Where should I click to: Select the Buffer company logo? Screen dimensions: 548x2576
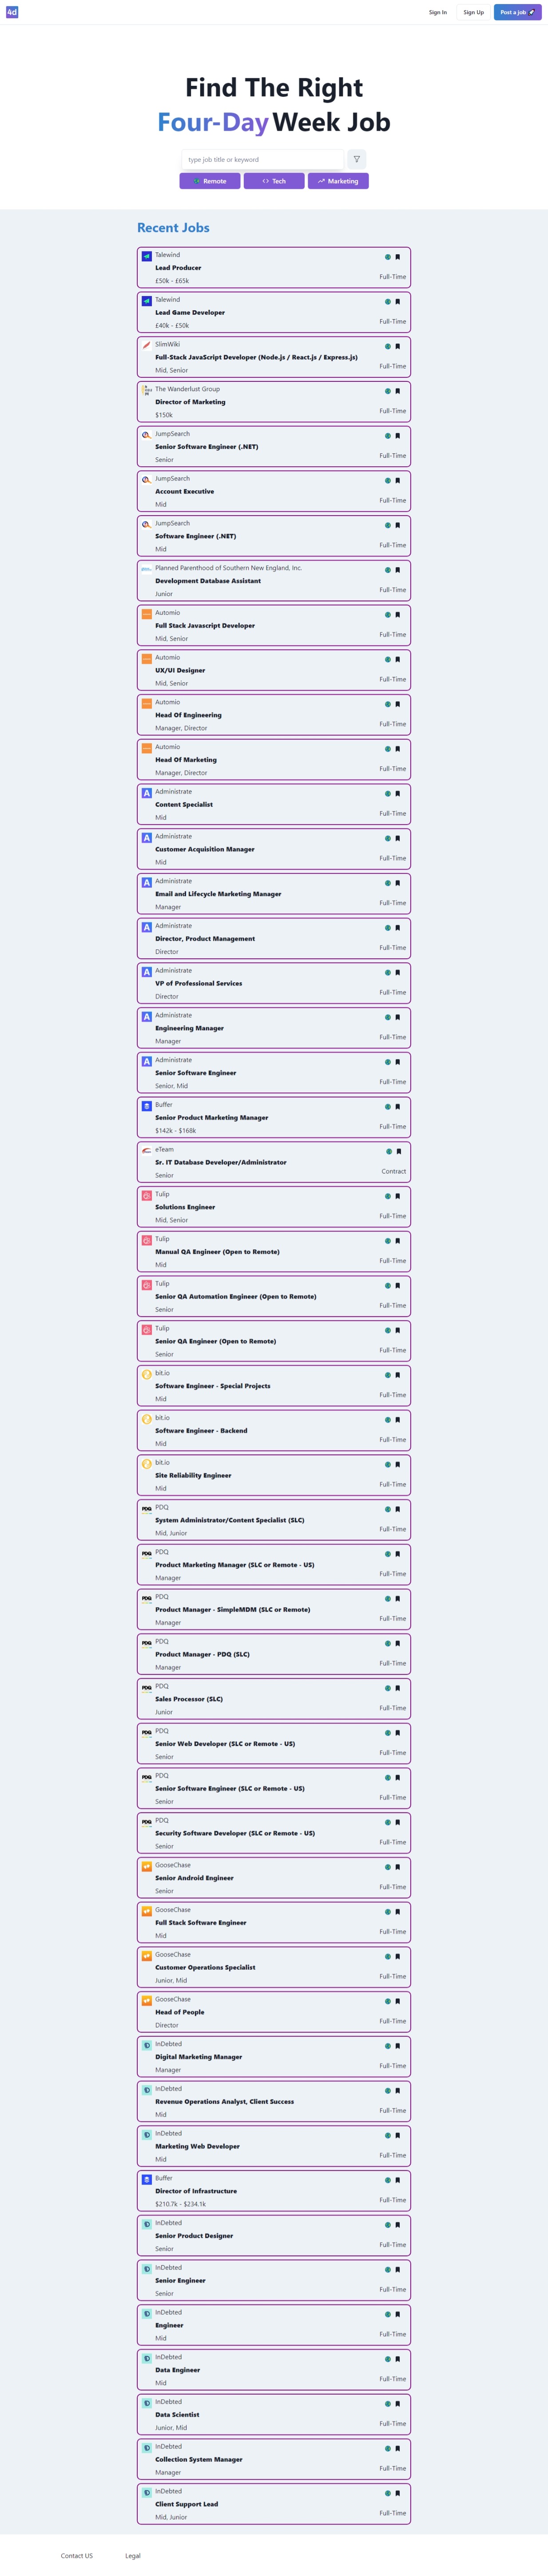click(146, 1106)
